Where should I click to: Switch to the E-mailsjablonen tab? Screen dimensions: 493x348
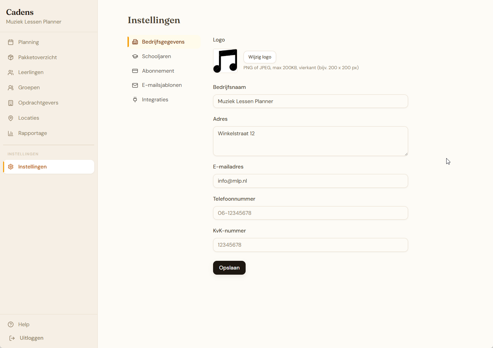tap(162, 85)
